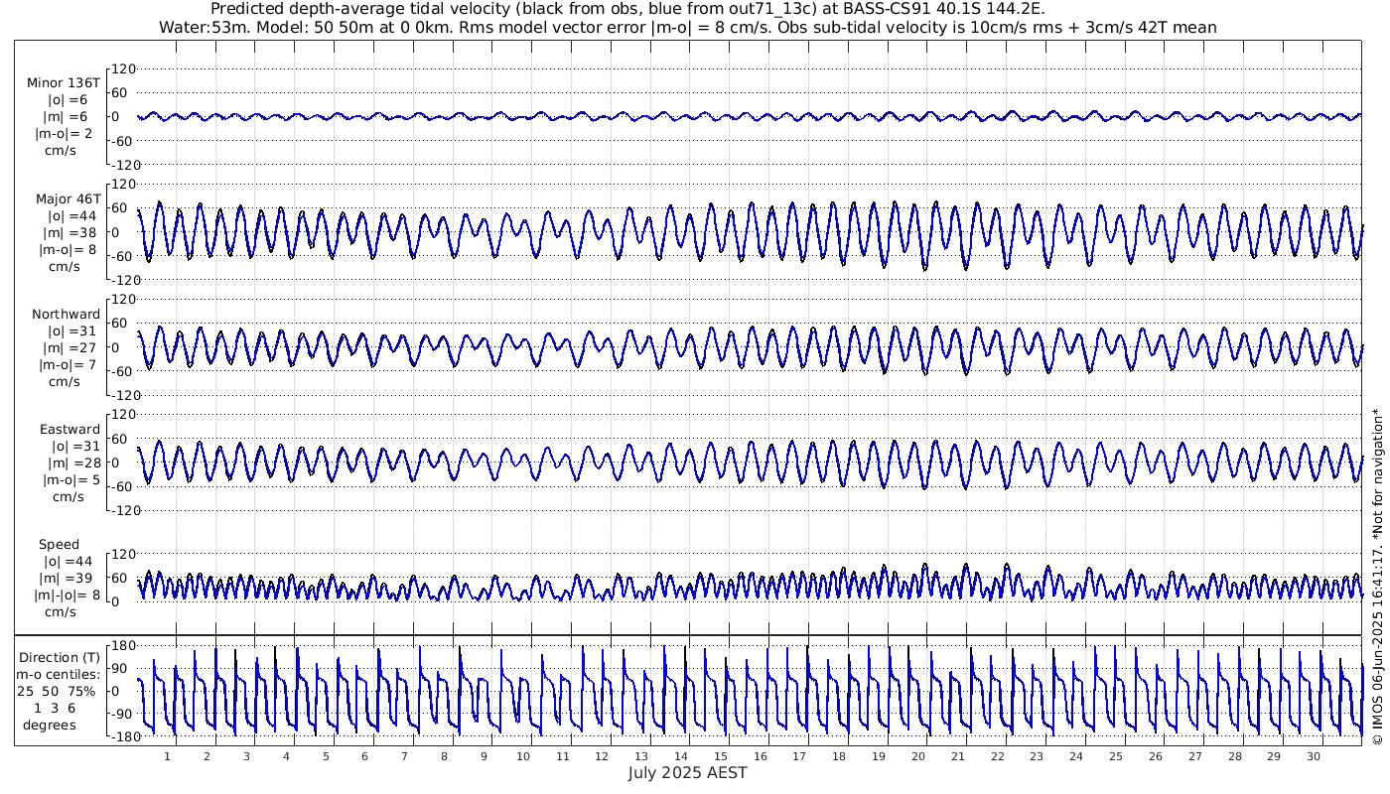The height and width of the screenshot is (794, 1390).
Task: Click the 'Minor 136T' panel label
Action: (x=64, y=83)
